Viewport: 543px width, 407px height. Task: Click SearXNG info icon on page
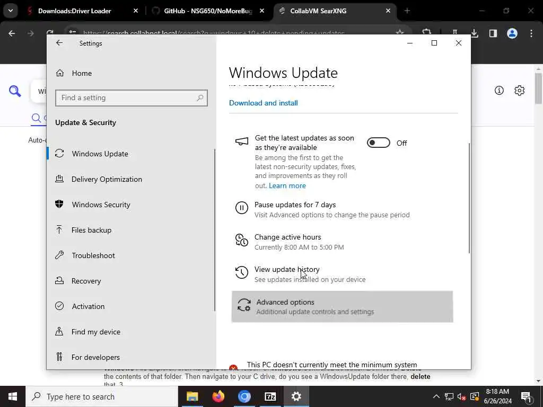pyautogui.click(x=499, y=90)
